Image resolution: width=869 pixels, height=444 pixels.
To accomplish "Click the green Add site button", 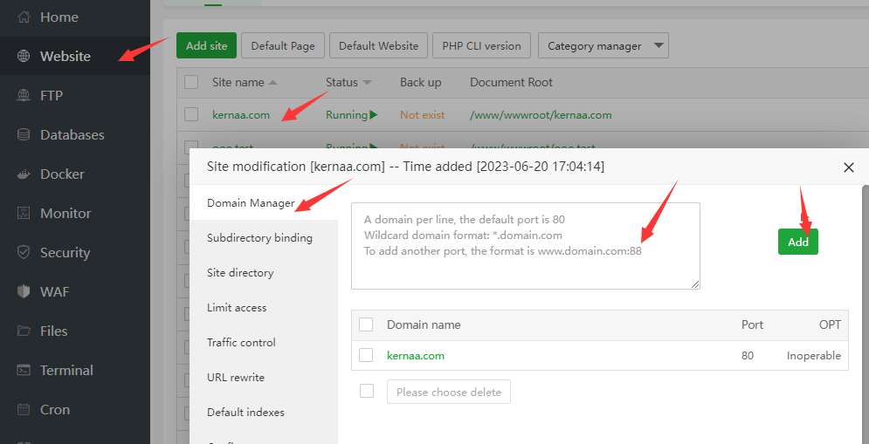I will tap(206, 46).
